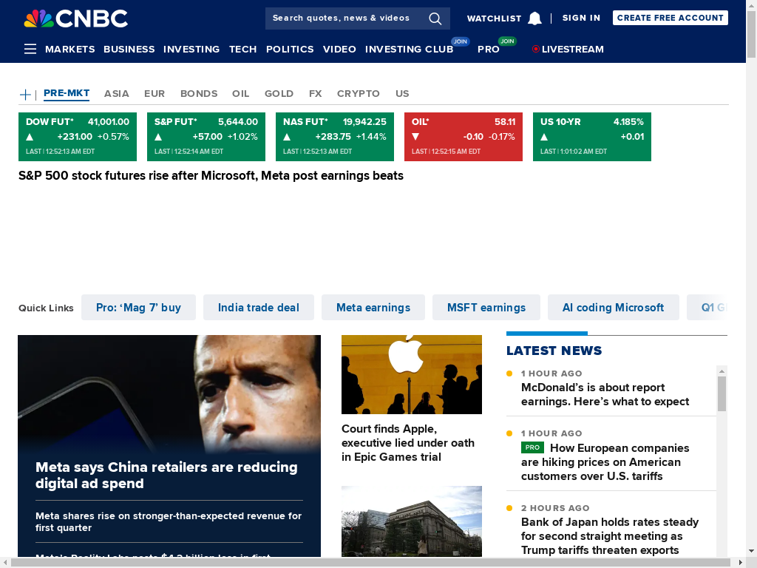
Task: Open the VIDEO menu
Action: tap(339, 50)
